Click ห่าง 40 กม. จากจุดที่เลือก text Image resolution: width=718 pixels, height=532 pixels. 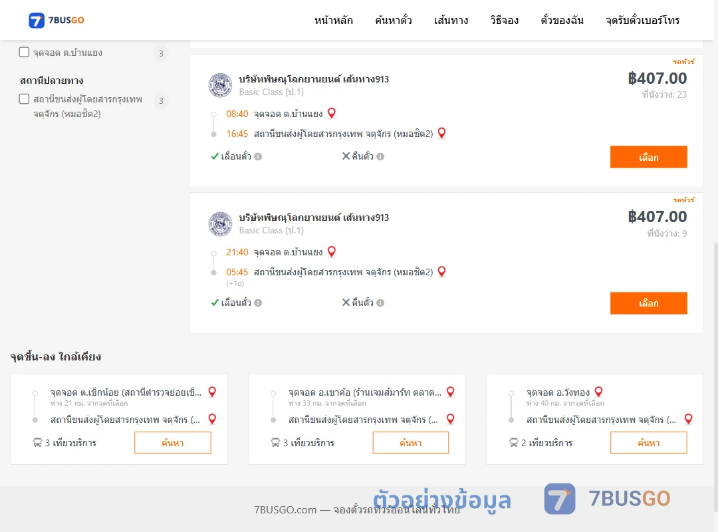point(566,403)
